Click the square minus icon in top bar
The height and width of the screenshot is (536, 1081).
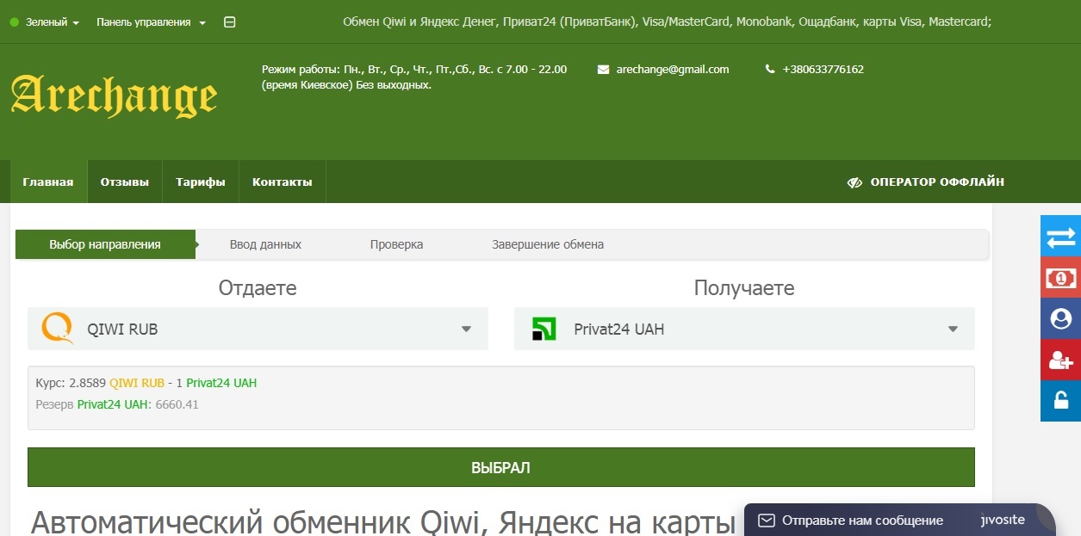[x=229, y=22]
